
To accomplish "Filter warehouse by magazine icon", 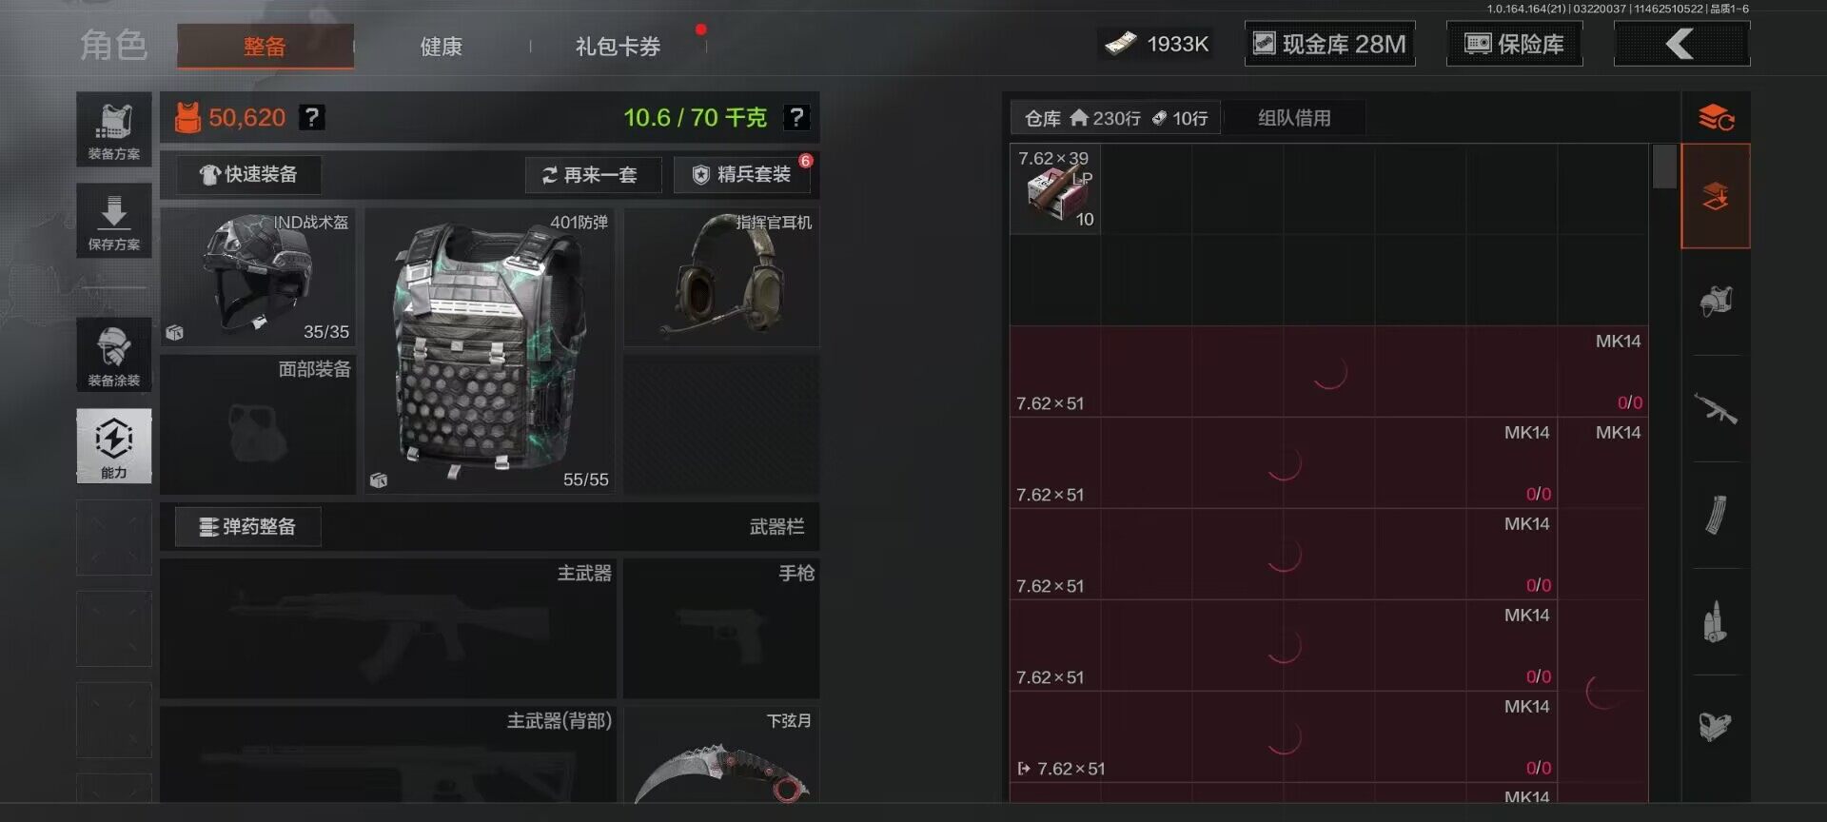I will pos(1716,516).
